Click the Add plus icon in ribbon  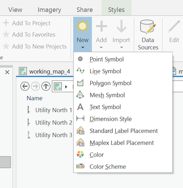[x=102, y=26]
